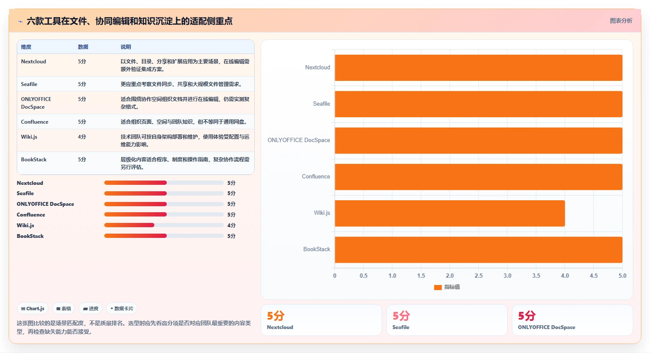
Task: Click the Nextcloud bar in chart
Action: (x=478, y=68)
